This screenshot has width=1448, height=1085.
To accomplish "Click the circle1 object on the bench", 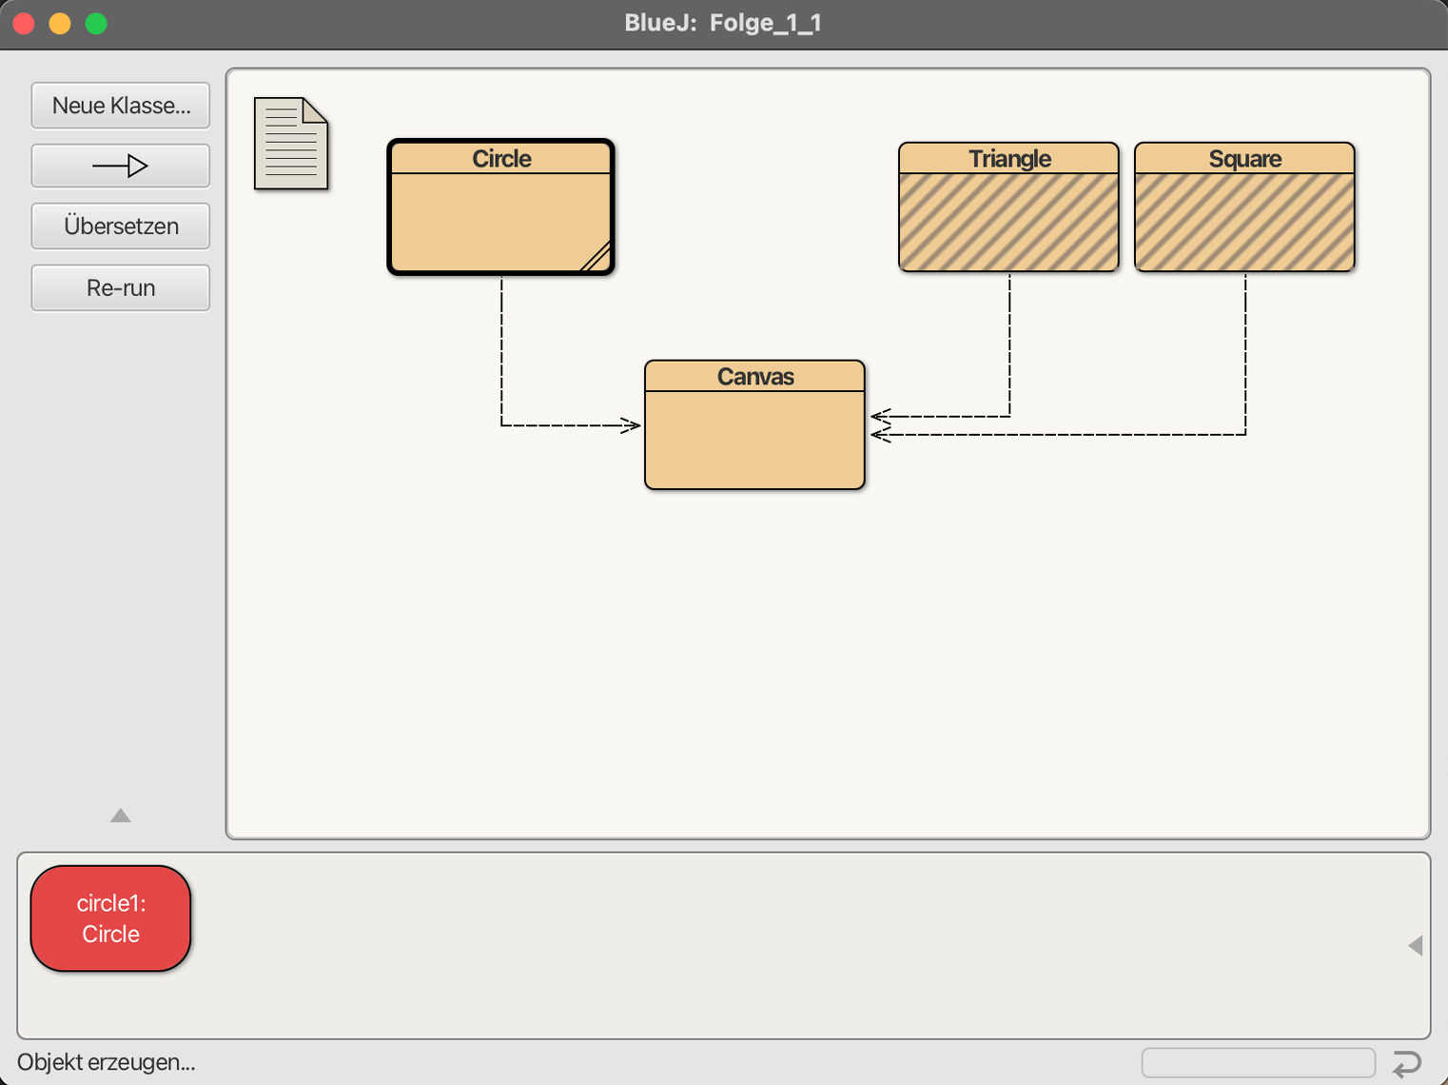I will [x=110, y=918].
